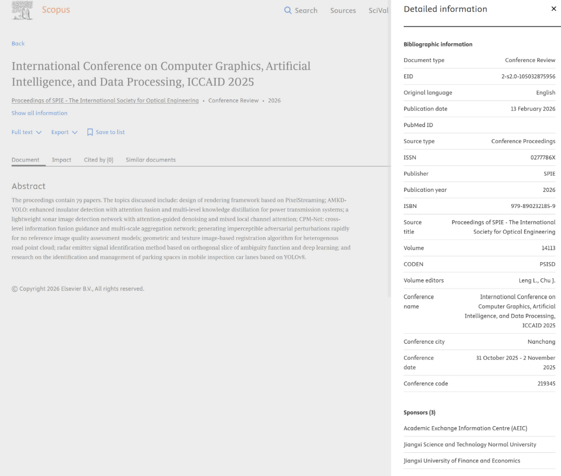
Task: Select the Document tab
Action: click(25, 160)
